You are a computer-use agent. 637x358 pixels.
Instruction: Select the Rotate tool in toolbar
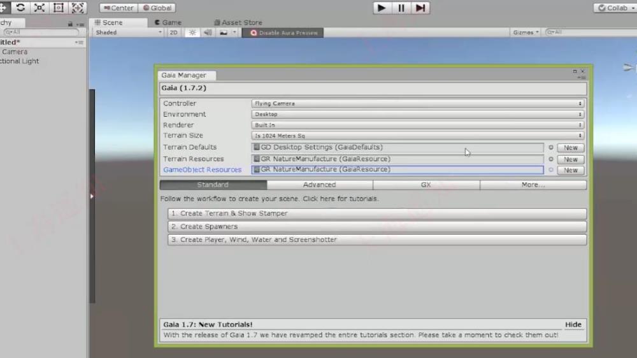coord(20,8)
